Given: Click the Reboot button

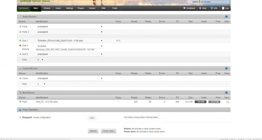Looking at the screenshot, I should [x=93, y=131].
